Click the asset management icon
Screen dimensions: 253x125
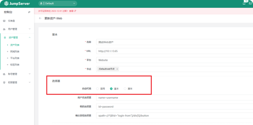coord(5,37)
